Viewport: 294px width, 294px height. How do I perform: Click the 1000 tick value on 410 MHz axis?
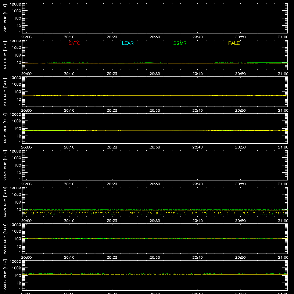[17, 48]
